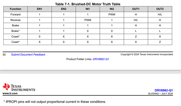Click the PWM cell in Forward row

pos(112,14)
